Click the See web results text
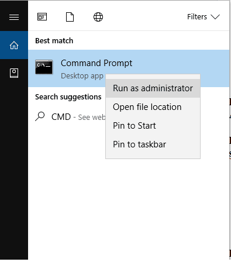Viewport: 231px width, 262px height. coord(92,118)
